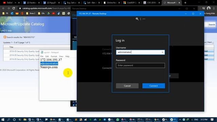Screen dimensions: 217x122
Task: Click the Cancel button in Log in dialog
Action: pos(127,86)
